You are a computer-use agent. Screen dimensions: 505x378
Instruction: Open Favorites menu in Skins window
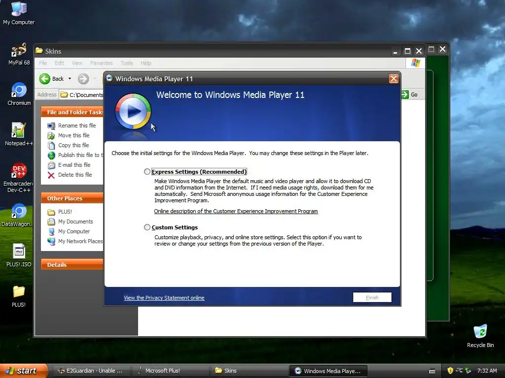click(102, 63)
